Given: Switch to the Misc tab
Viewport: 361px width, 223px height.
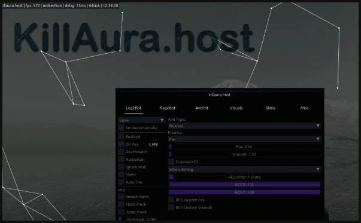Looking at the screenshot, I should point(304,108).
